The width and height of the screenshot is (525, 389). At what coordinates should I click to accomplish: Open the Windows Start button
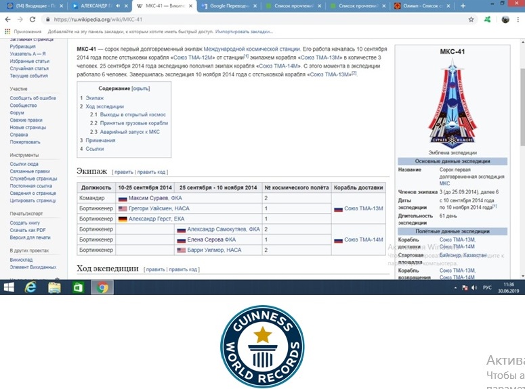tap(9, 288)
